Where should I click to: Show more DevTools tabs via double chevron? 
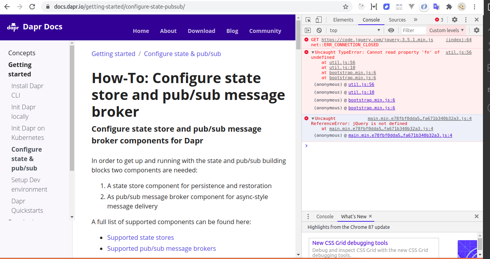415,20
